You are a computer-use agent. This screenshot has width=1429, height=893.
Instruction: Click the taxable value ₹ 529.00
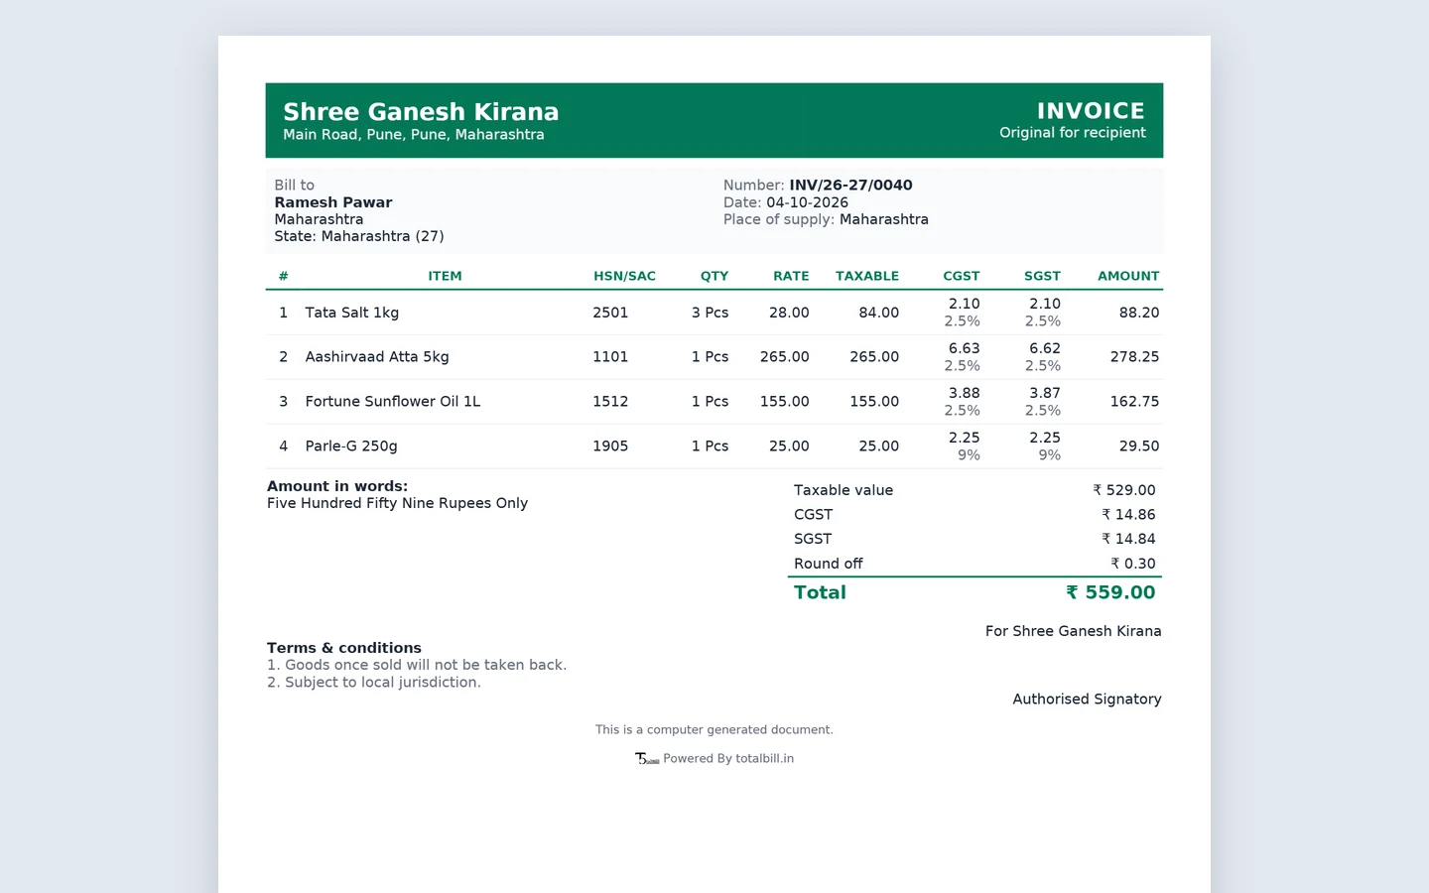(1124, 490)
